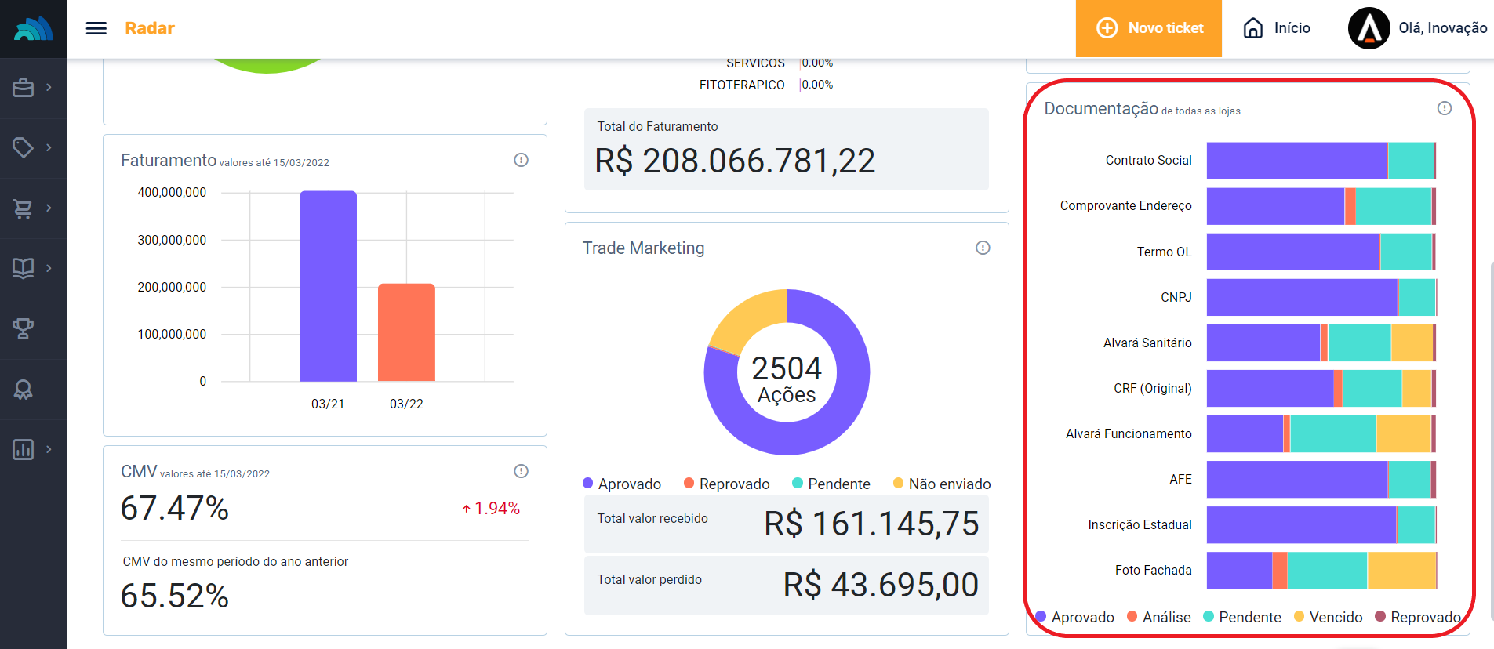Toggle Não enviado legend in Trade Marketing
The image size is (1494, 649).
pyautogui.click(x=942, y=484)
